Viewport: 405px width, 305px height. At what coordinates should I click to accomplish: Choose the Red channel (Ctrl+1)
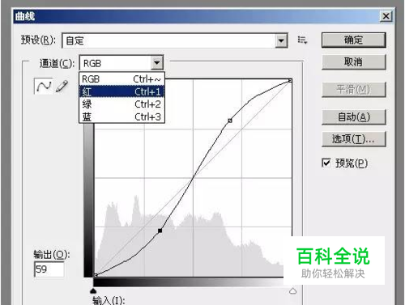[122, 91]
